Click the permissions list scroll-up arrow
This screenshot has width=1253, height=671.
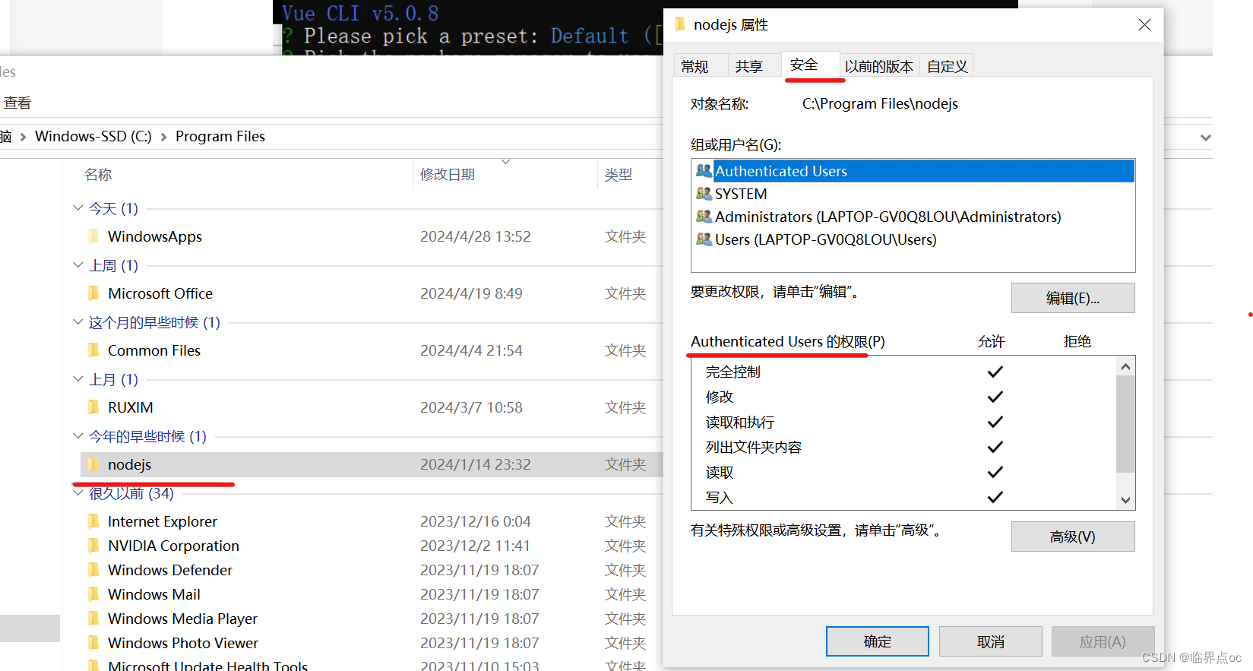click(1126, 366)
